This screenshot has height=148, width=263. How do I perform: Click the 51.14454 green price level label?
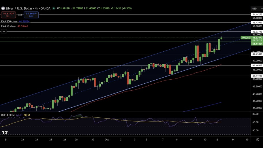(257, 44)
